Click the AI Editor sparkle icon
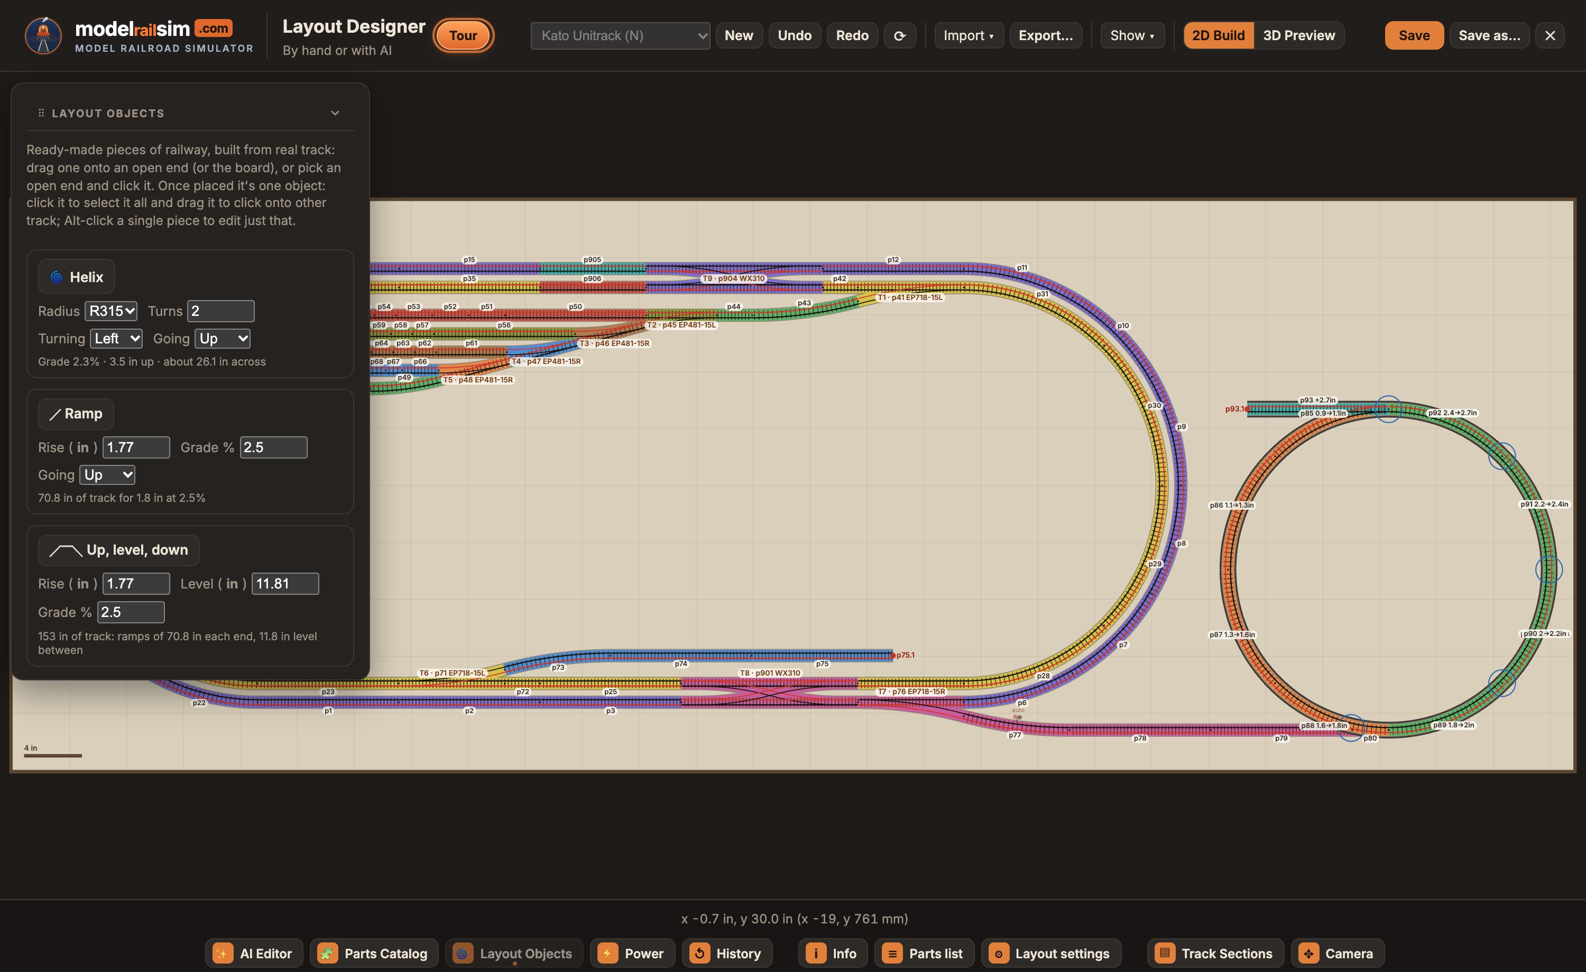This screenshot has width=1586, height=972. (x=223, y=952)
